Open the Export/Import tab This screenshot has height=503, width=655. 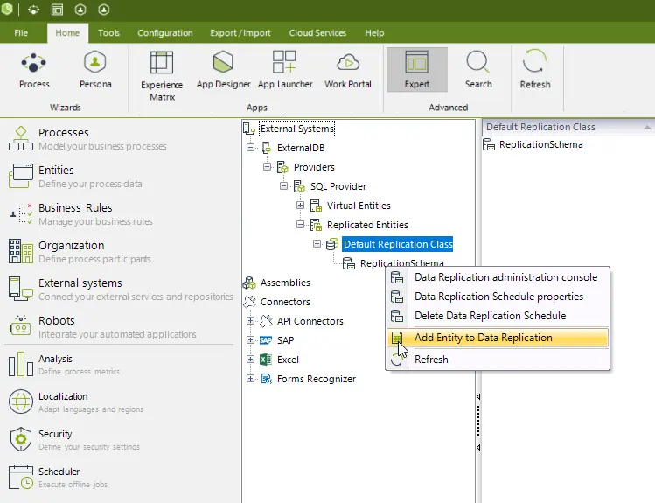[x=240, y=33]
